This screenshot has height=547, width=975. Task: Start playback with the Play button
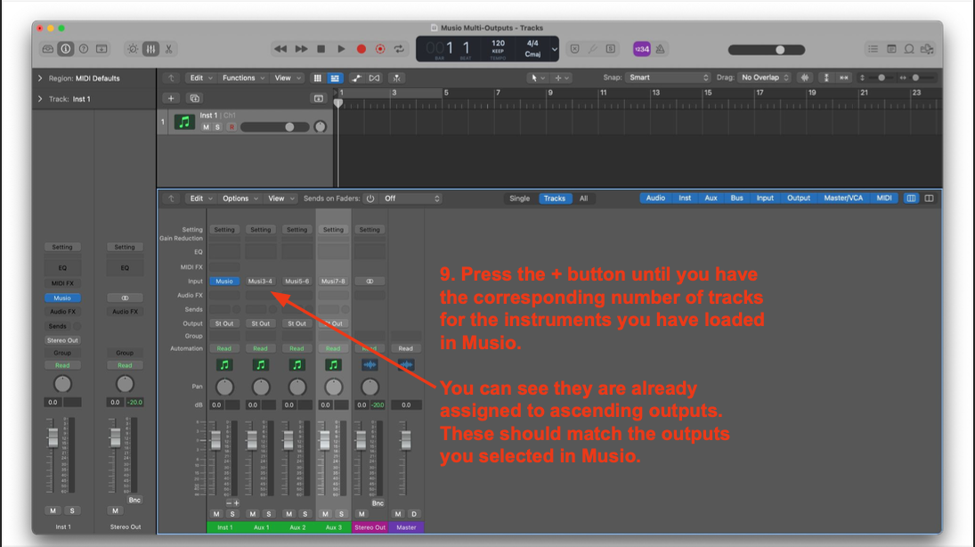[x=341, y=49]
